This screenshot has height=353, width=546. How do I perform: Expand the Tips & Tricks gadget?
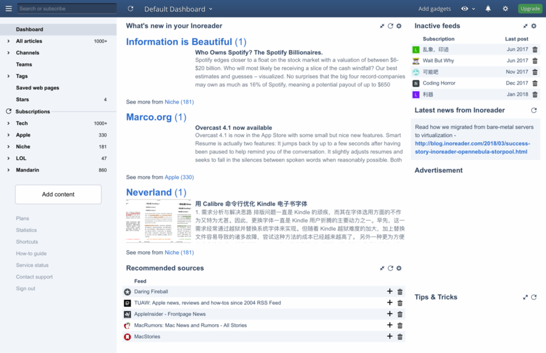pos(525,297)
